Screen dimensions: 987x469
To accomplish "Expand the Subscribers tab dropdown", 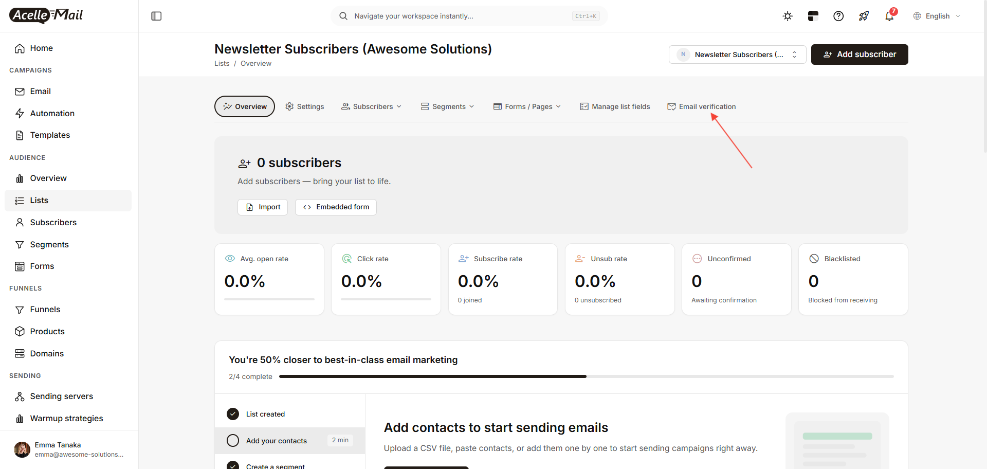I will pos(372,106).
